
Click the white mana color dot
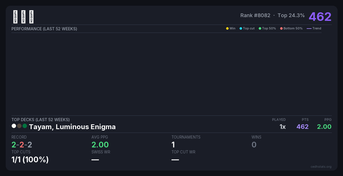(x=14, y=126)
